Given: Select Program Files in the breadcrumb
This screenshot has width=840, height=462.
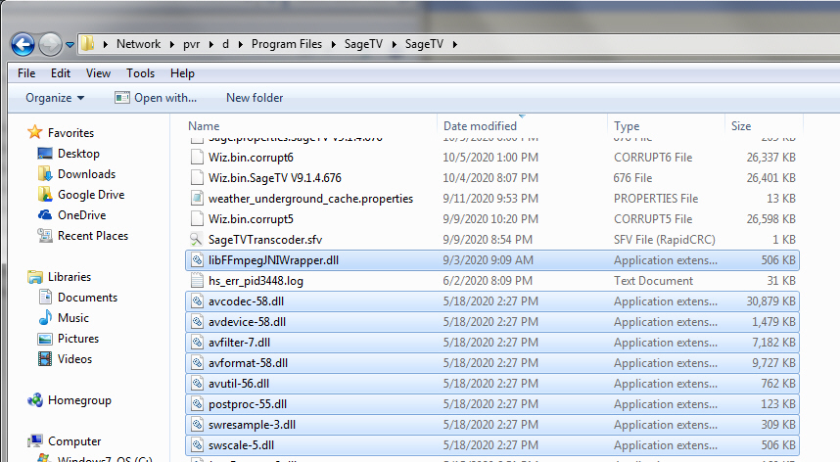Looking at the screenshot, I should point(287,44).
